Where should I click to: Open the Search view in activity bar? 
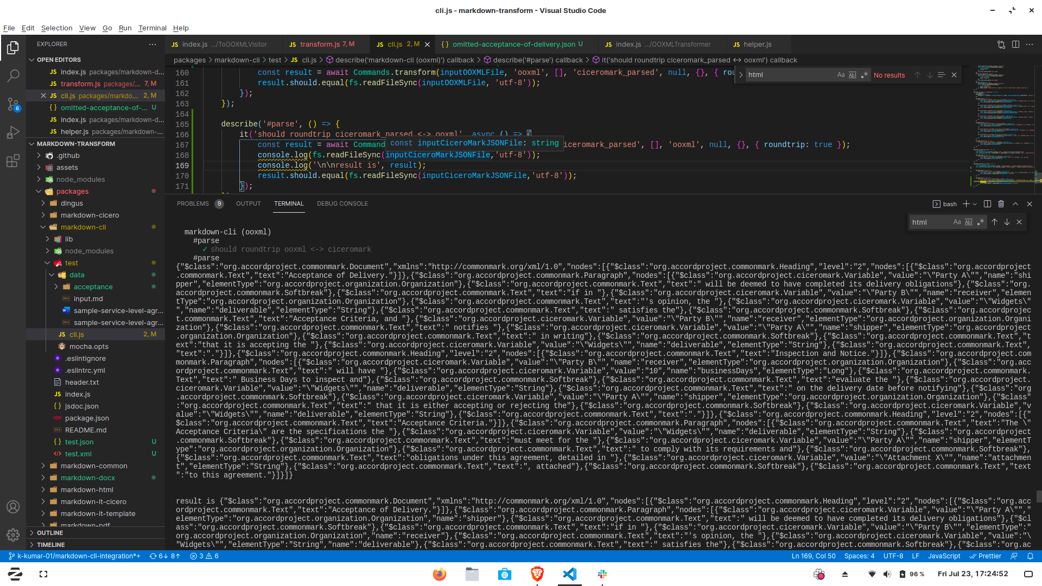(13, 76)
